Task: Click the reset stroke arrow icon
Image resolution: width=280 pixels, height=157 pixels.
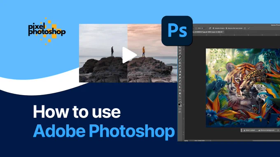Action: [245, 28]
